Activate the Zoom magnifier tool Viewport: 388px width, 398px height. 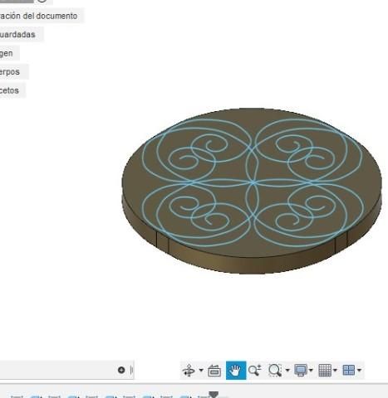[x=255, y=371]
